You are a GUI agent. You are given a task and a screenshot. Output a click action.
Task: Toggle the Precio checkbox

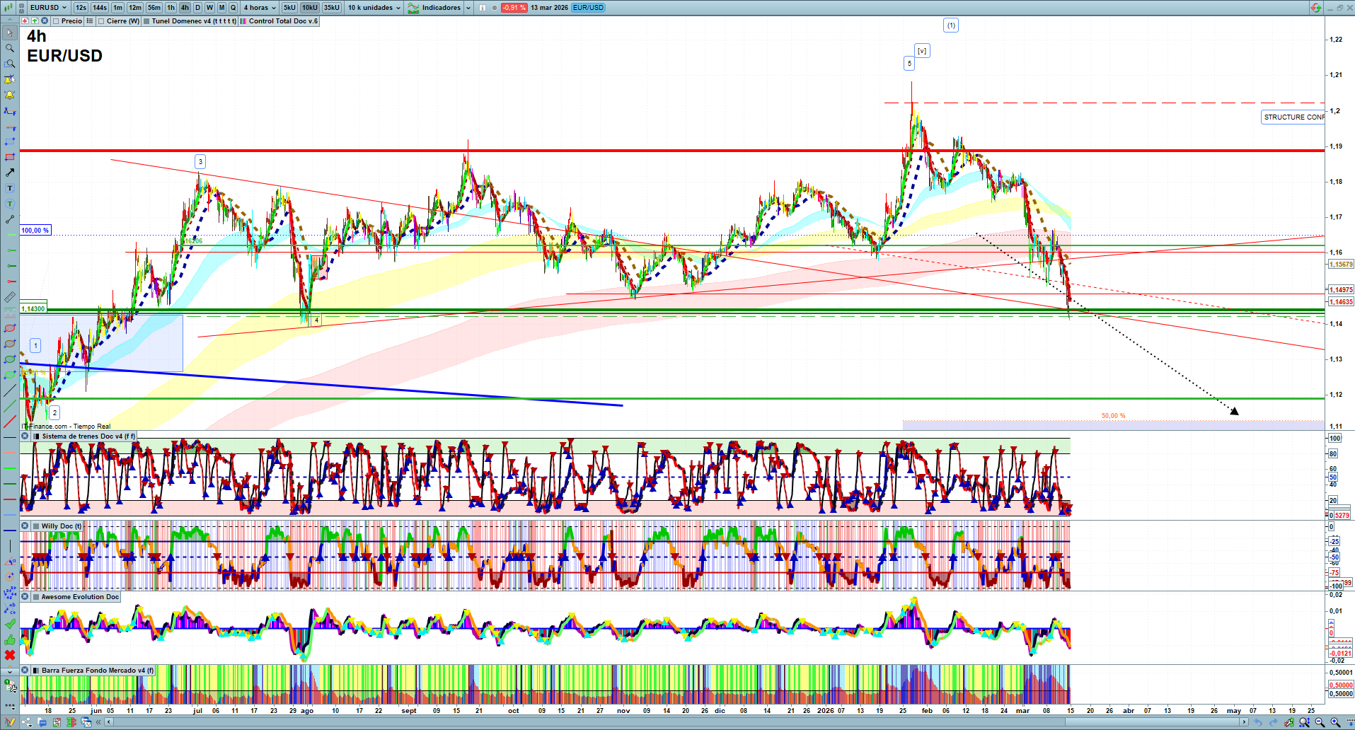point(57,21)
